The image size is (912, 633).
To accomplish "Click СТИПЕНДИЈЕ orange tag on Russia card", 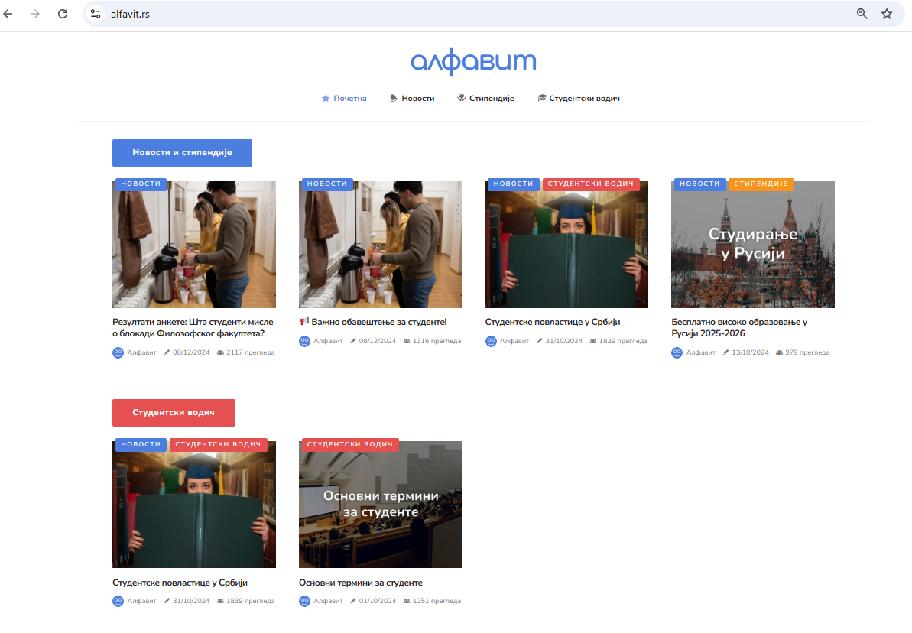I will coord(761,183).
